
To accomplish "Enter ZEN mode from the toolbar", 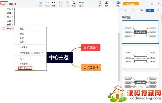I will [100, 4].
